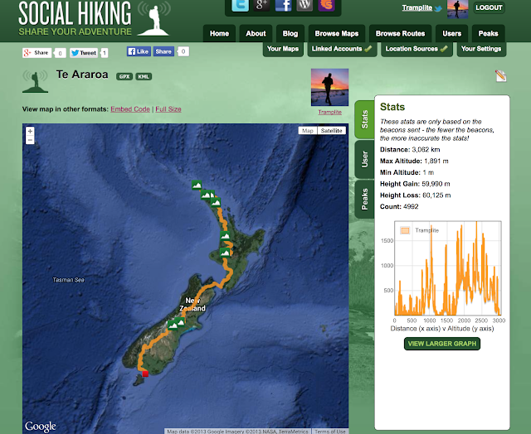The width and height of the screenshot is (531, 434).
Task: Open the Stats side tab
Action: click(364, 119)
